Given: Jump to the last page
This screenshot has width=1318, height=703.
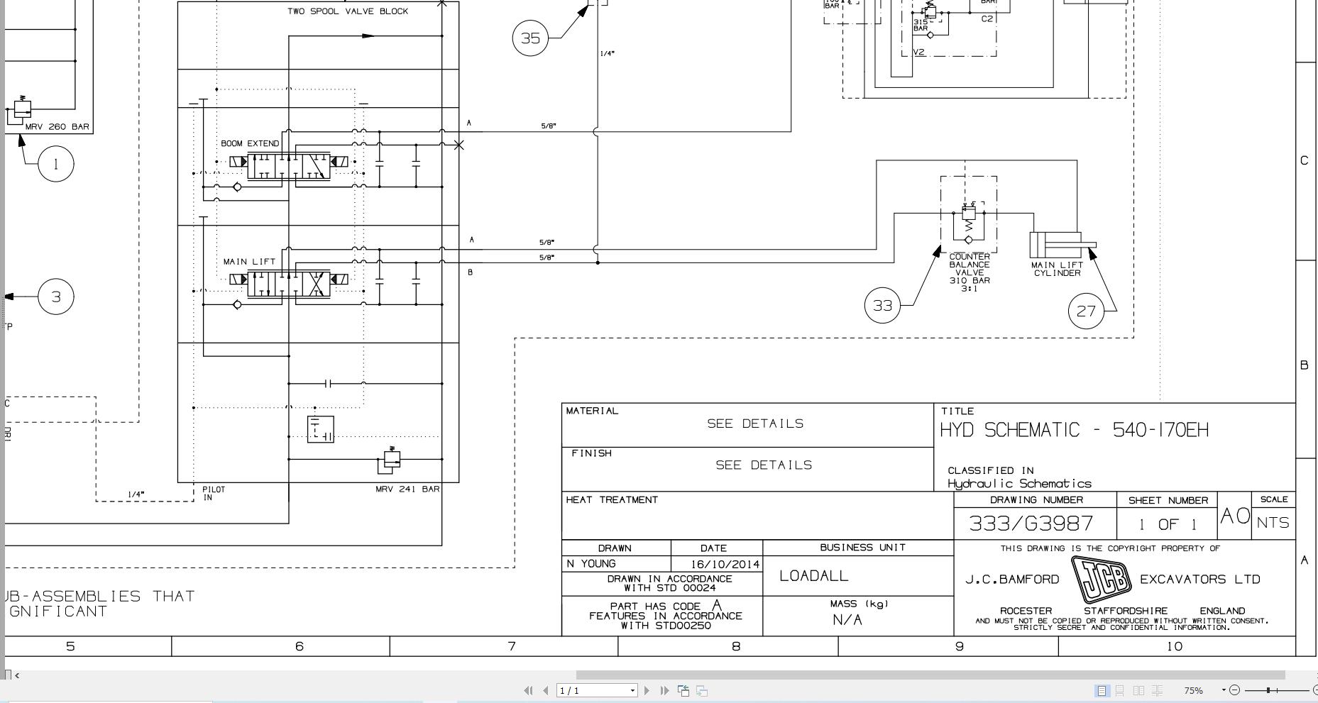Looking at the screenshot, I should [x=664, y=690].
